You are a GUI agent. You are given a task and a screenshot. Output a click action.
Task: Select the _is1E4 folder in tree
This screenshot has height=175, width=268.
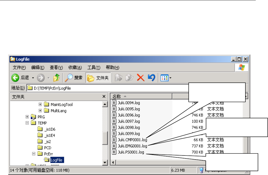click(x=50, y=135)
